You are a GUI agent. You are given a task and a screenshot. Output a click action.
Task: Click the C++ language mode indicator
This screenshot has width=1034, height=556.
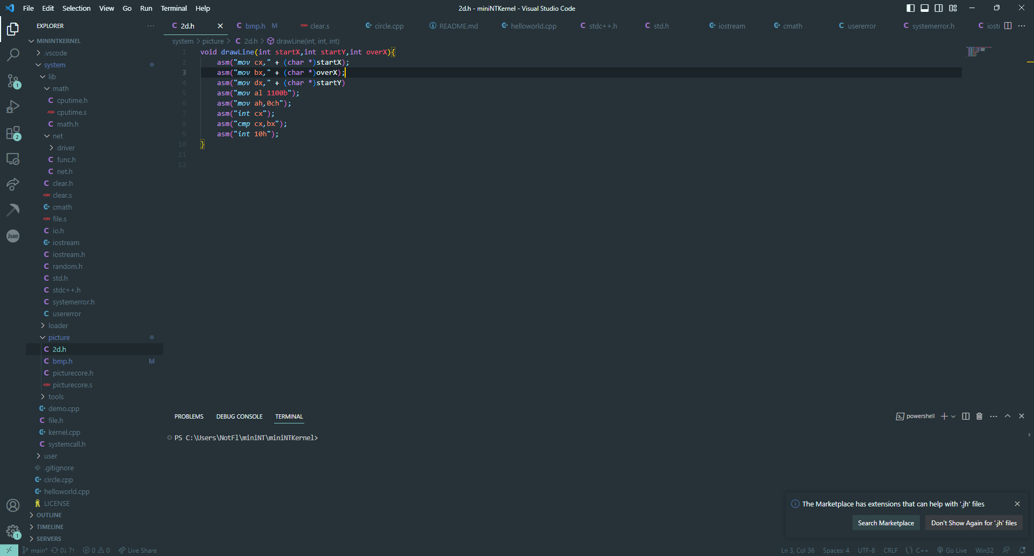tap(922, 550)
